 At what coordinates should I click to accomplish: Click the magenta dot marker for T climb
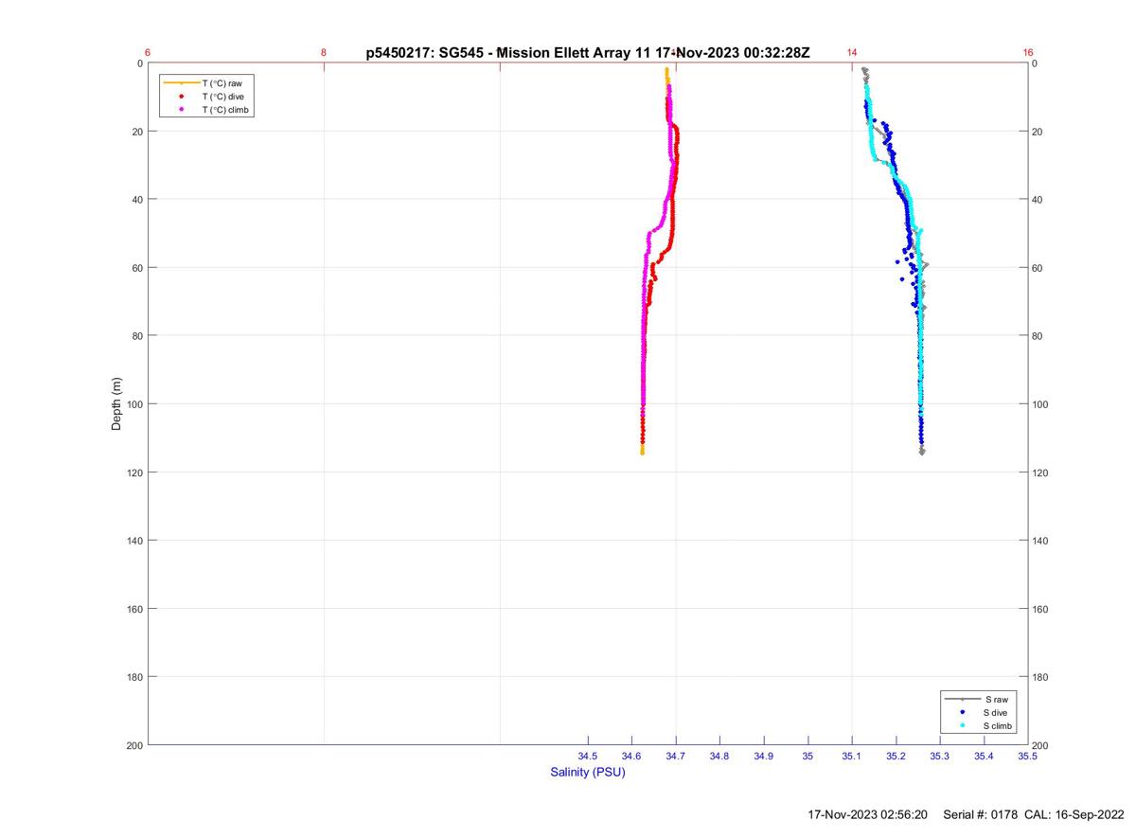181,110
